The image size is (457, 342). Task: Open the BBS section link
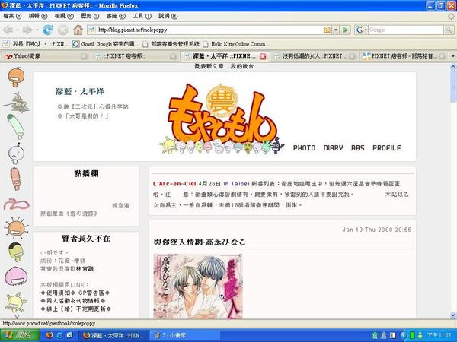pyautogui.click(x=358, y=147)
